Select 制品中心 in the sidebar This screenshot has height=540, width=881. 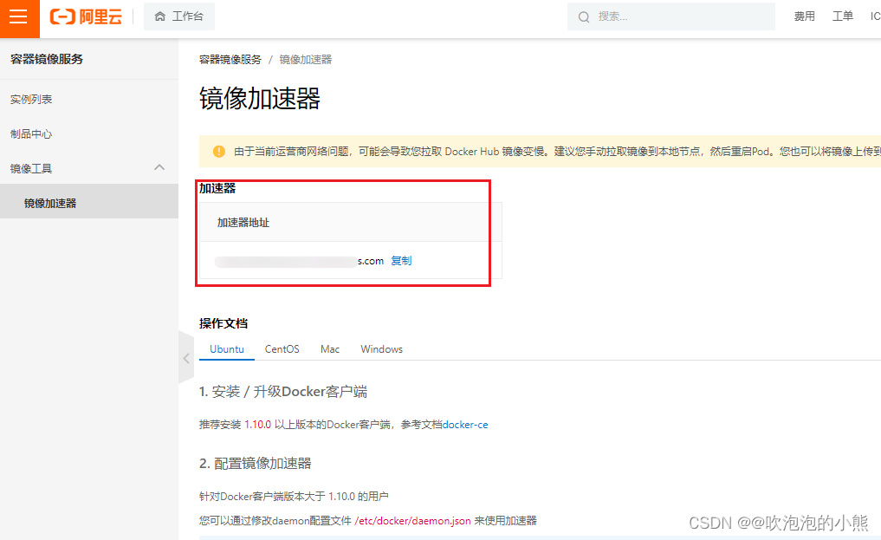click(29, 133)
